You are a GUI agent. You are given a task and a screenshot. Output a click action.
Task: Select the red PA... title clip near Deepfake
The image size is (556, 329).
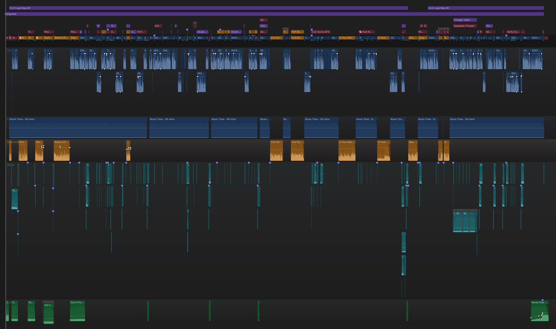click(422, 31)
